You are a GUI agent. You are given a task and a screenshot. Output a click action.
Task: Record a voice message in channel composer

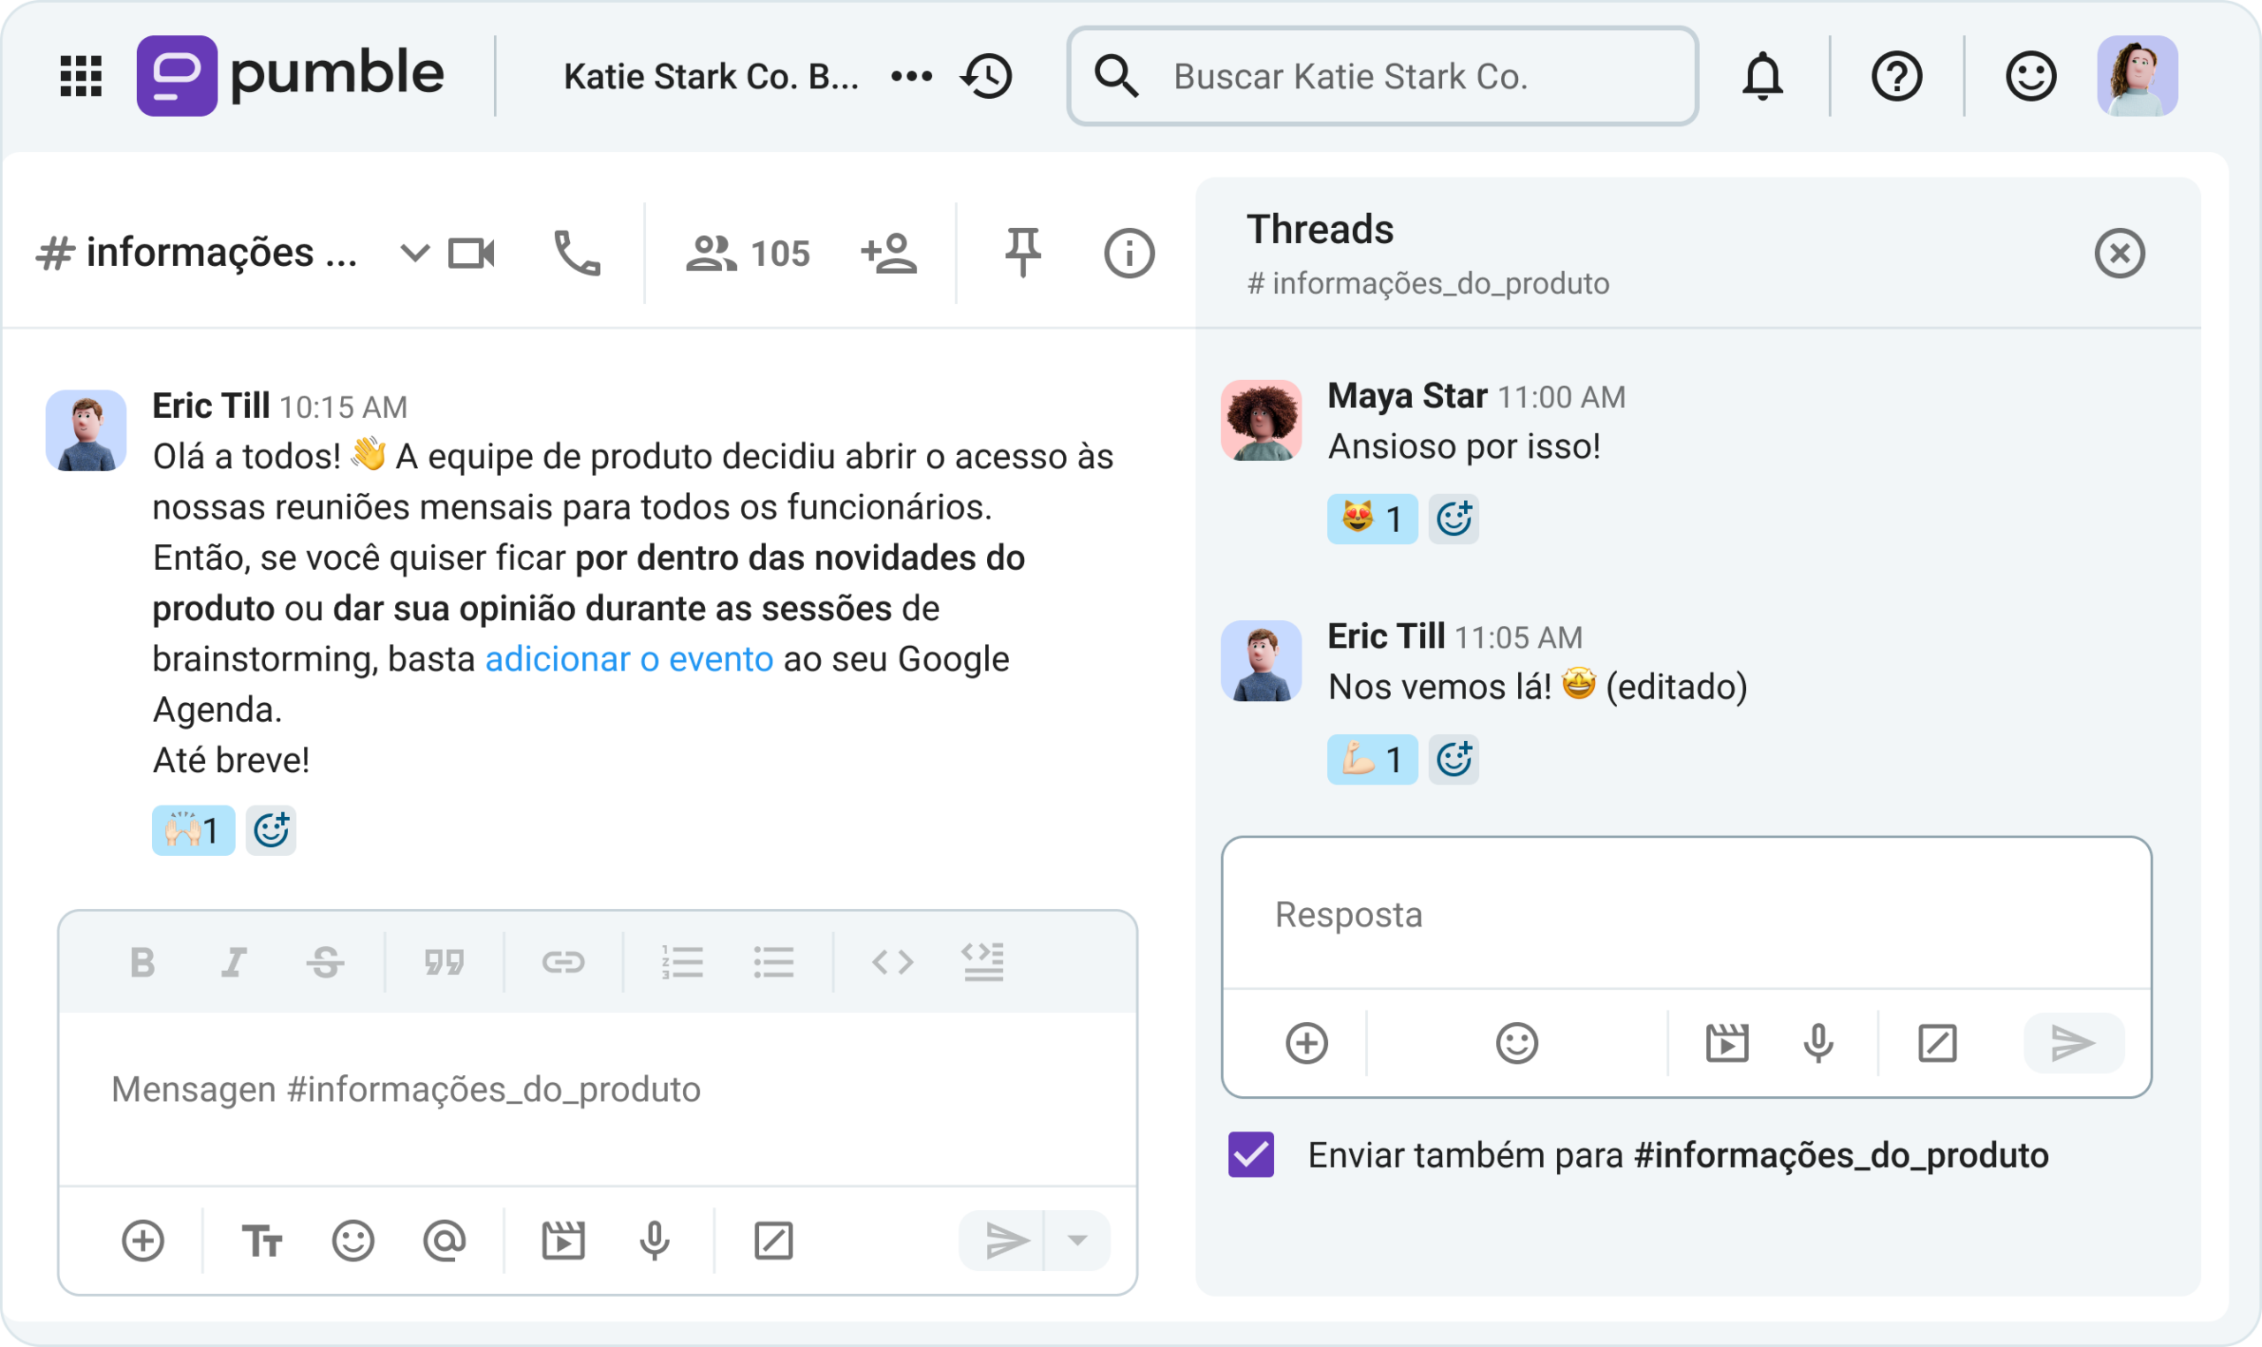tap(655, 1241)
